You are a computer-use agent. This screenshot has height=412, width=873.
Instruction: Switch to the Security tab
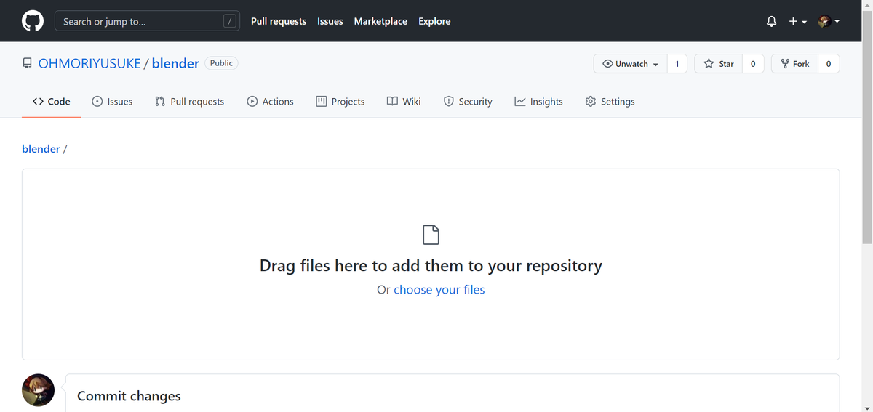[468, 102]
